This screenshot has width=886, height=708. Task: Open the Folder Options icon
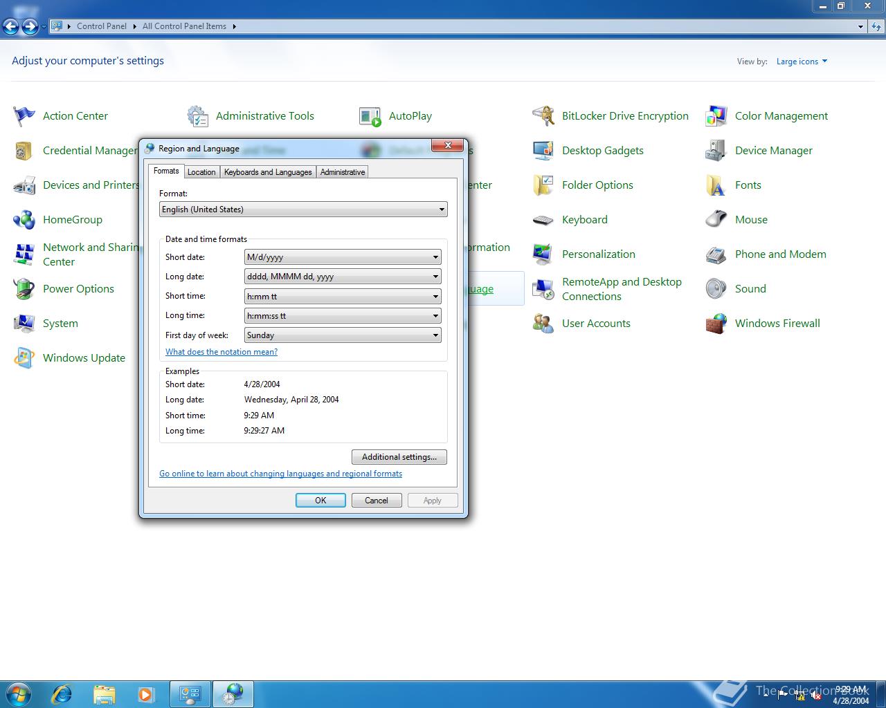pos(543,185)
